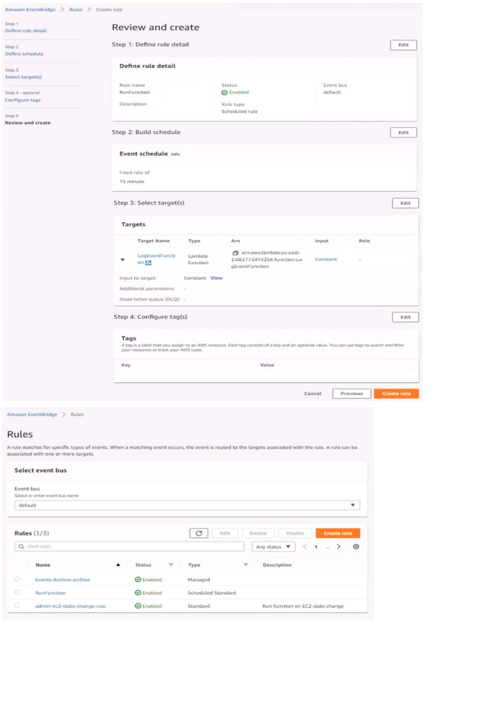Click the Delete button in Rules list
This screenshot has height=705, width=483.
258,533
